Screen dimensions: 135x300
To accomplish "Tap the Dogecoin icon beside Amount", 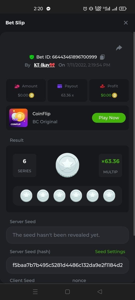I will click(32, 95).
